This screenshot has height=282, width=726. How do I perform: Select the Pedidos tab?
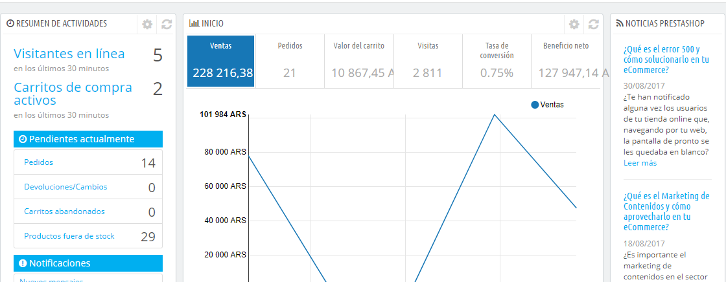pos(290,61)
